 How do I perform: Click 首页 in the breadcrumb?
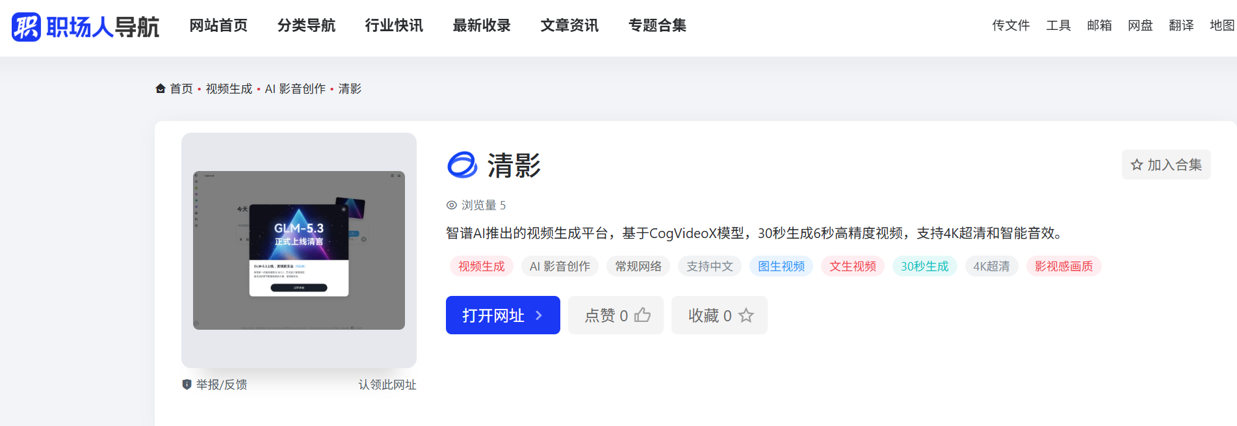(x=181, y=88)
